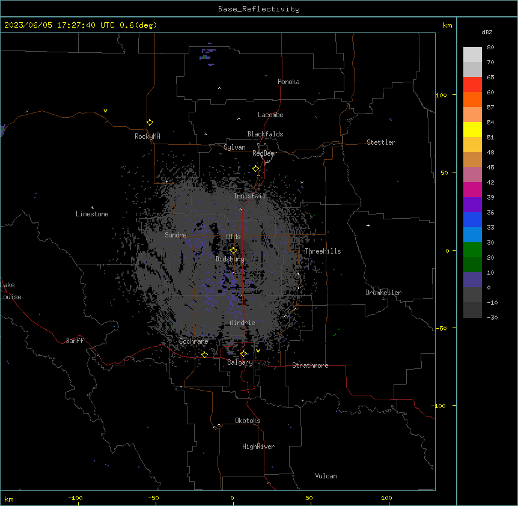Click the Limestone label
Viewport: 518px width, 506px height.
92,214
